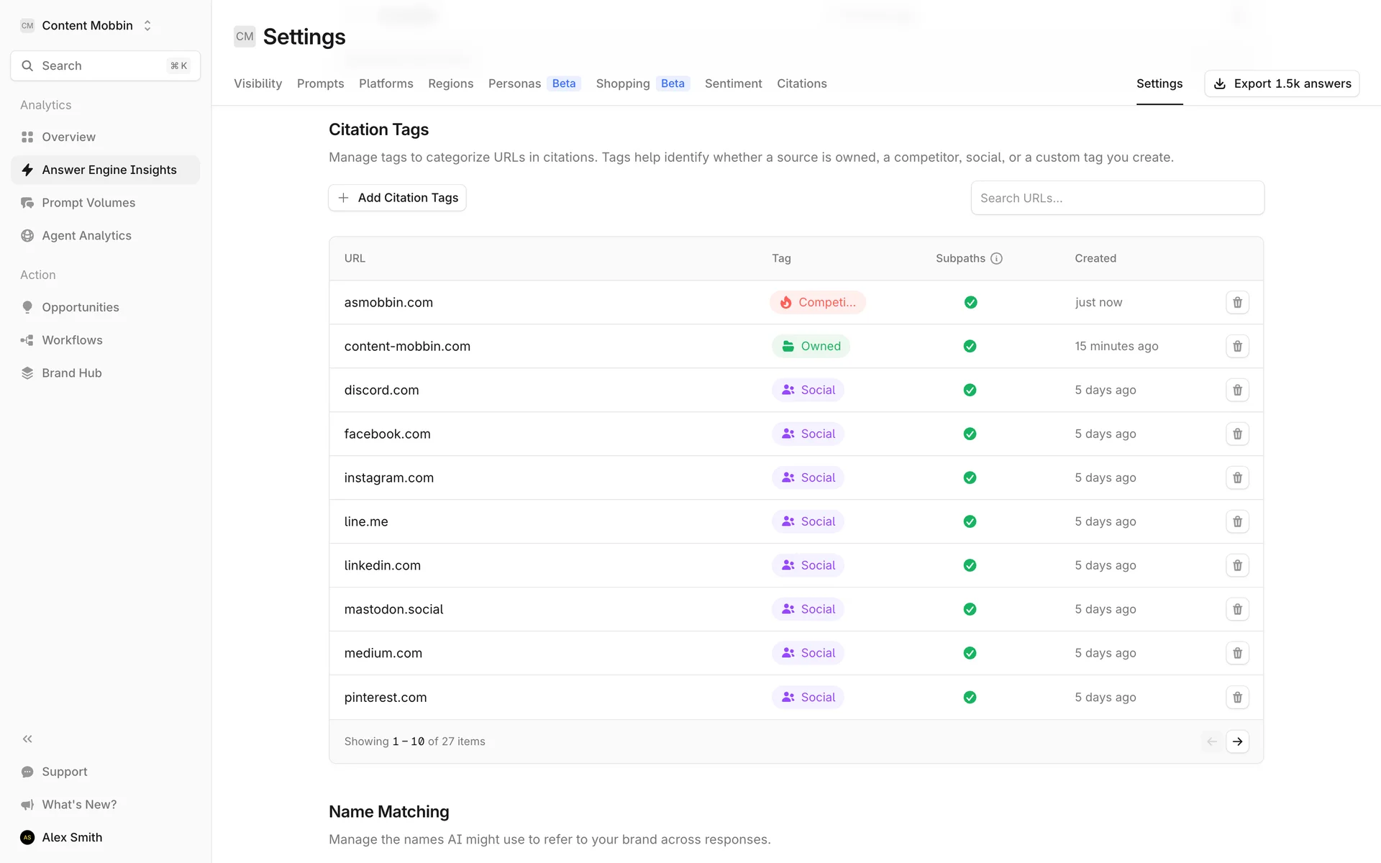Click the Add Citation Tags button
This screenshot has width=1381, height=863.
point(397,198)
